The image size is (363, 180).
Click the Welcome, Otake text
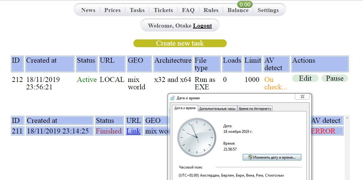(x=170, y=25)
